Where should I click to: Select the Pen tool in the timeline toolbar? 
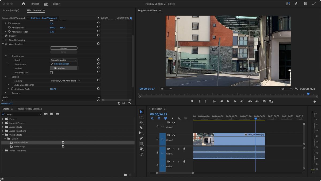(142, 138)
